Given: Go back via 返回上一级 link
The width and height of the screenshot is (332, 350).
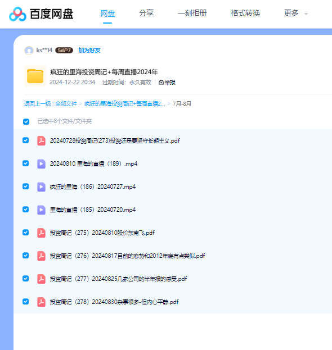Looking at the screenshot, I should pyautogui.click(x=38, y=104).
